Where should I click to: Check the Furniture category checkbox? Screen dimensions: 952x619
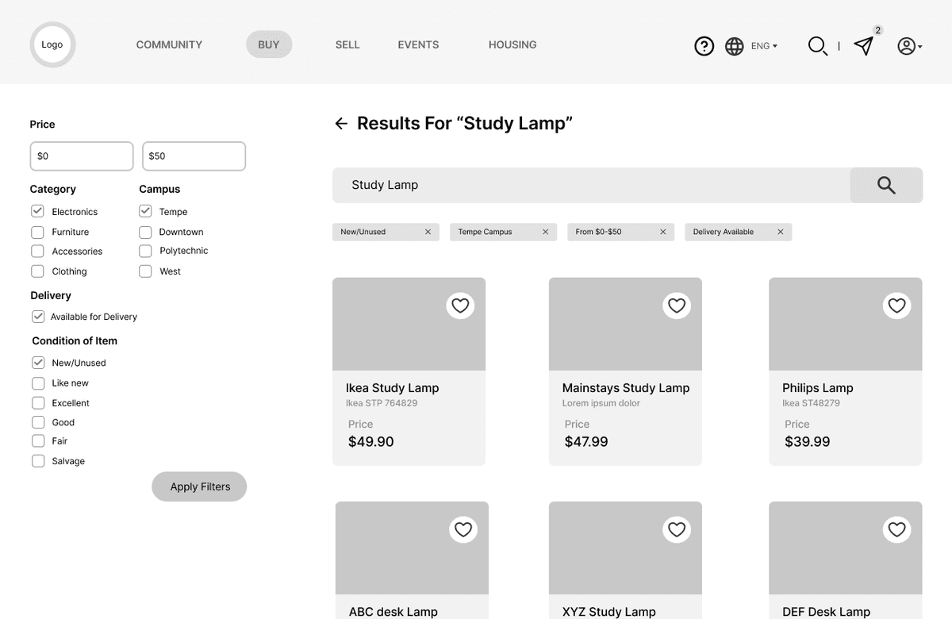tap(37, 232)
